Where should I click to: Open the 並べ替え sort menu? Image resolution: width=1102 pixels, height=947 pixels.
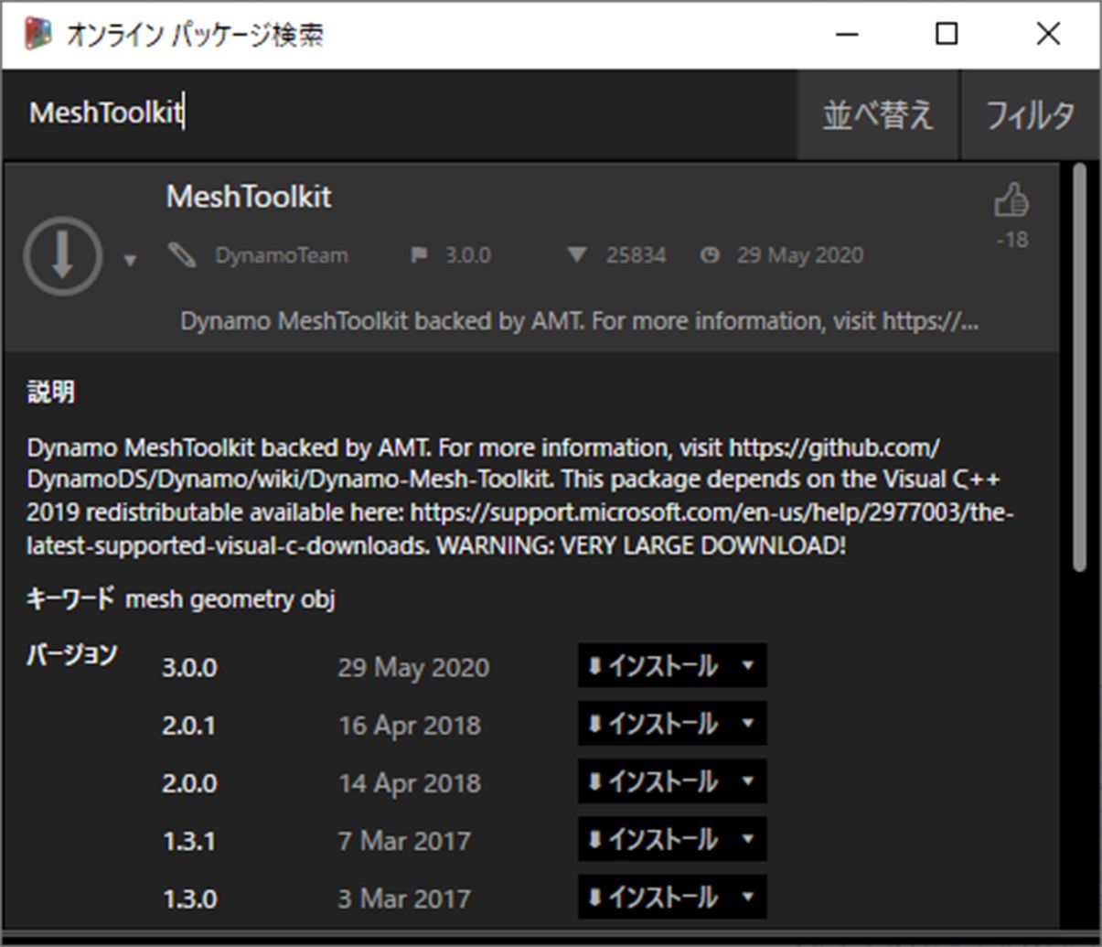[x=878, y=114]
